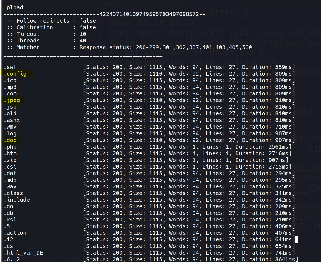Click the Calibration false value
Image resolution: width=321 pixels, height=262 pixels.
tap(88, 27)
